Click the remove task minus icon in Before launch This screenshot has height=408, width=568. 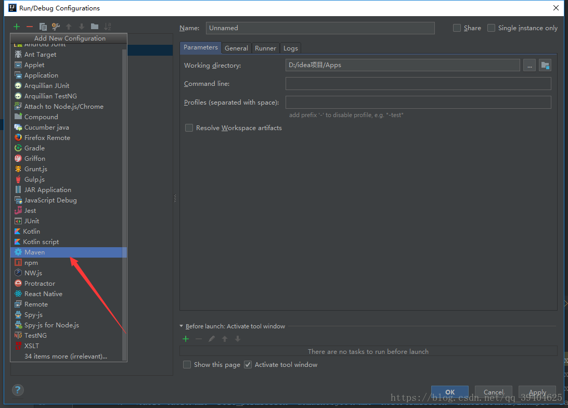(199, 339)
